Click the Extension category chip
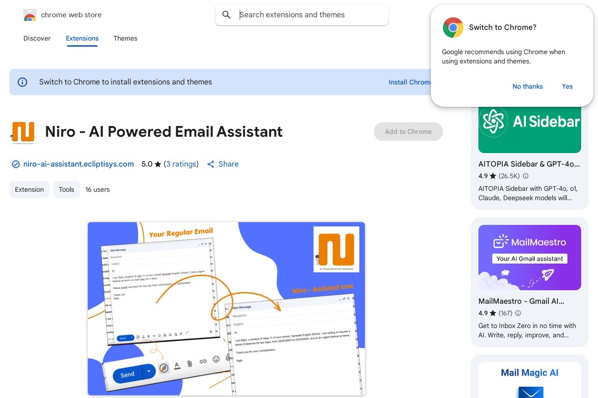Image resolution: width=598 pixels, height=398 pixels. tap(29, 189)
